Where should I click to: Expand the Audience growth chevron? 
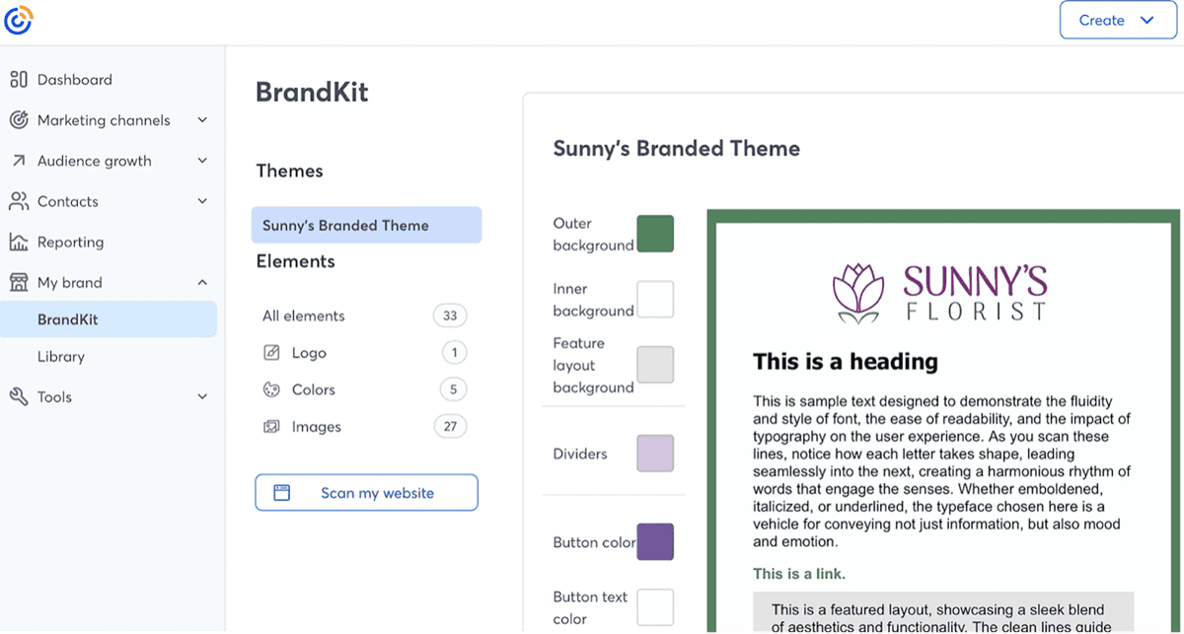click(202, 161)
